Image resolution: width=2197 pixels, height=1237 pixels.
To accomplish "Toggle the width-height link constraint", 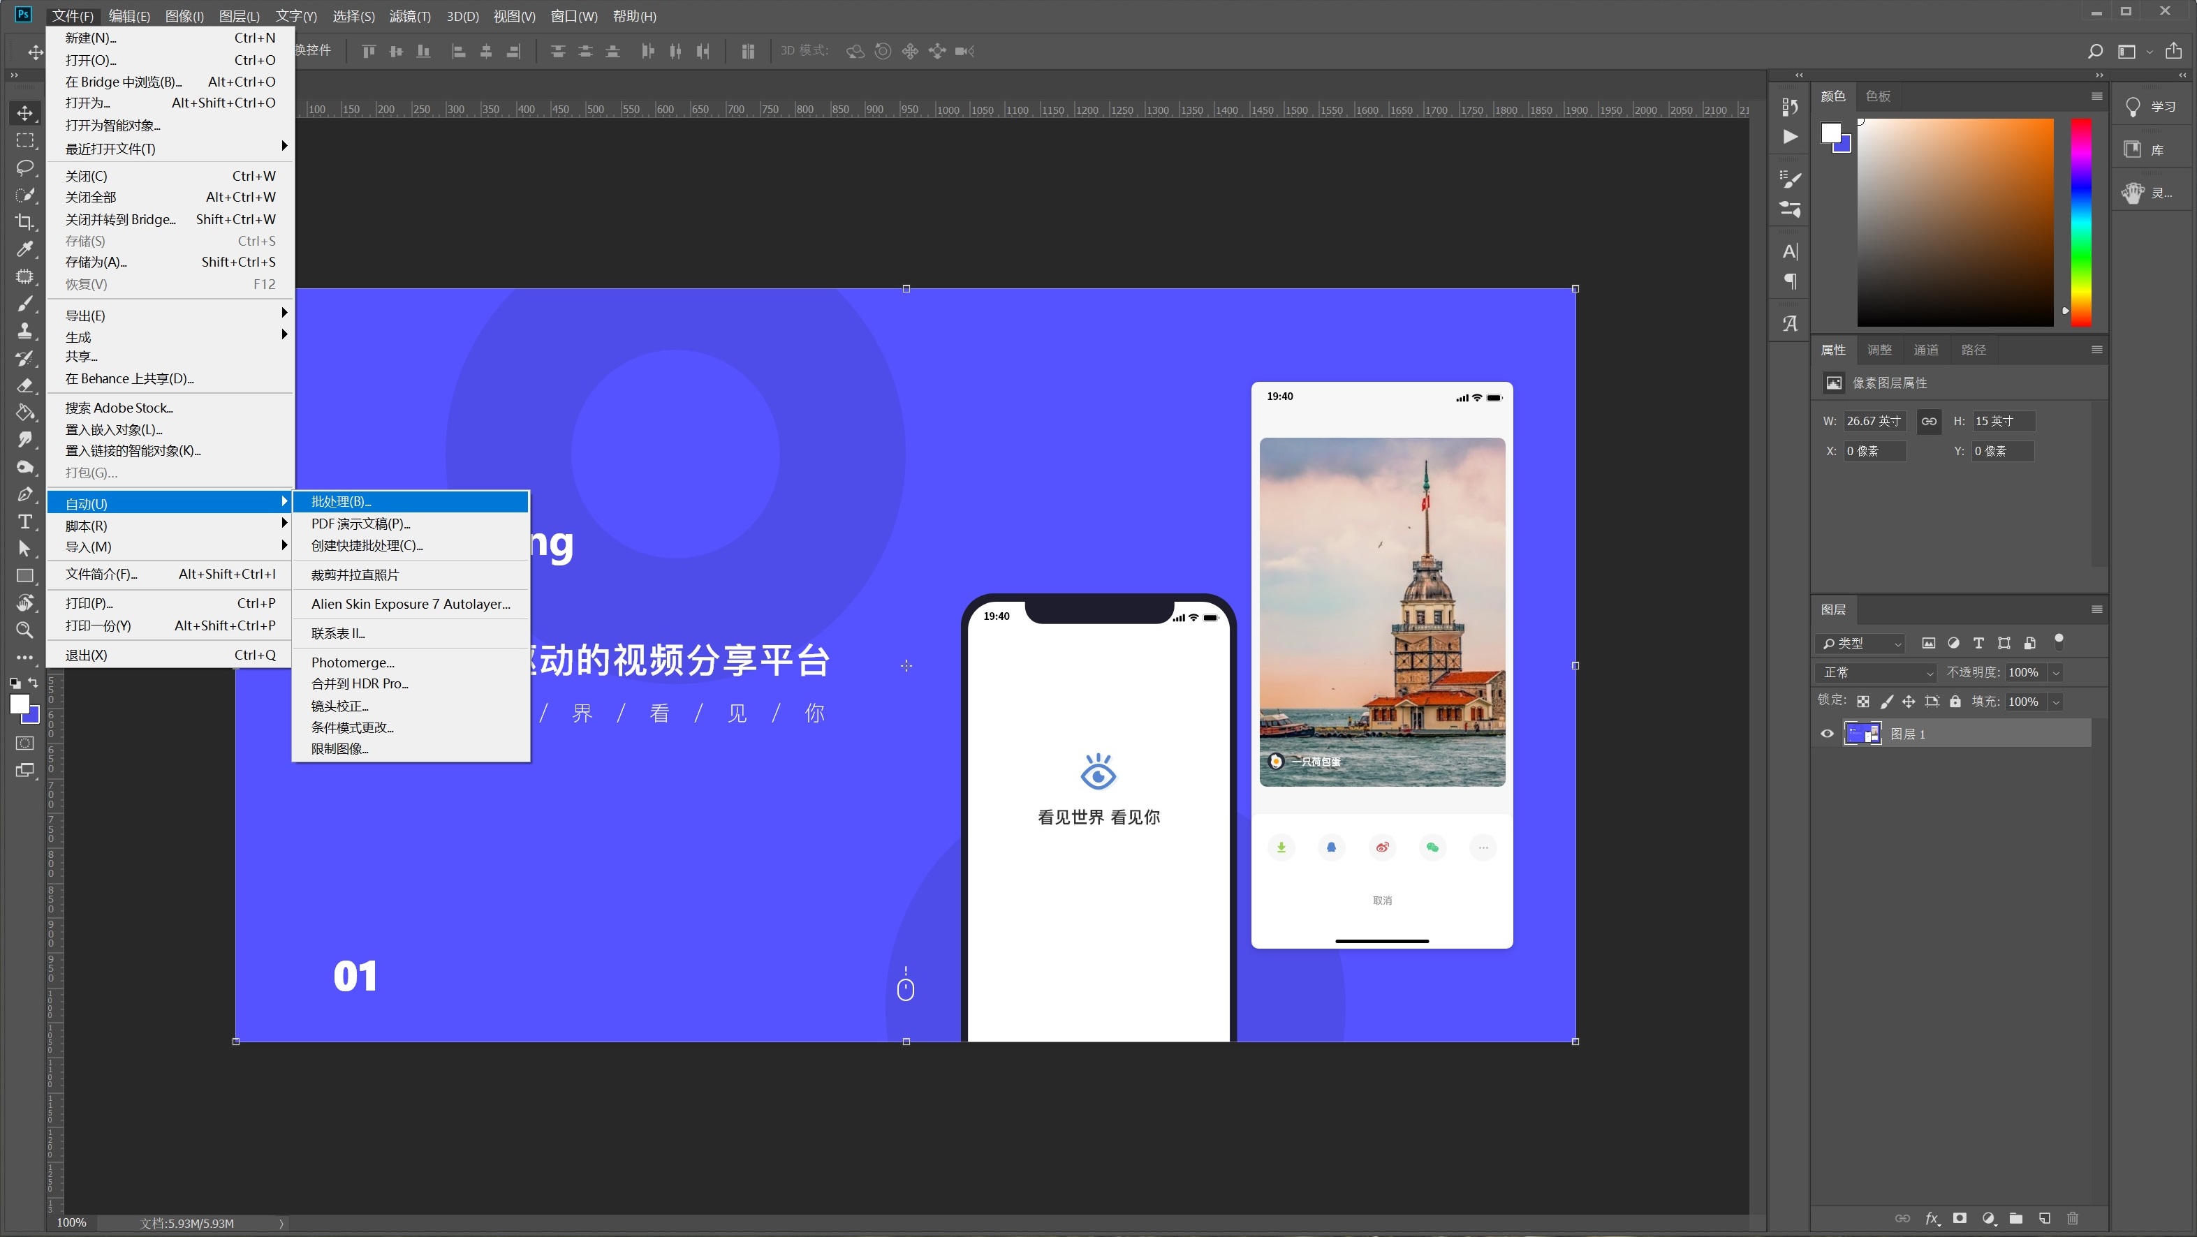I will [x=1928, y=421].
